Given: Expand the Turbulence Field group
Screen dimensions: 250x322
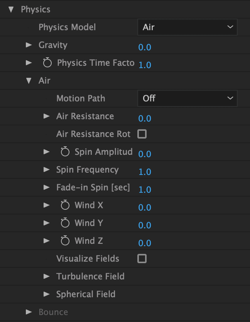Looking at the screenshot, I should (47, 276).
